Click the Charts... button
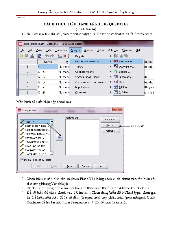Image resolution: width=172 pixels, height=243 pixels. tap(110, 125)
